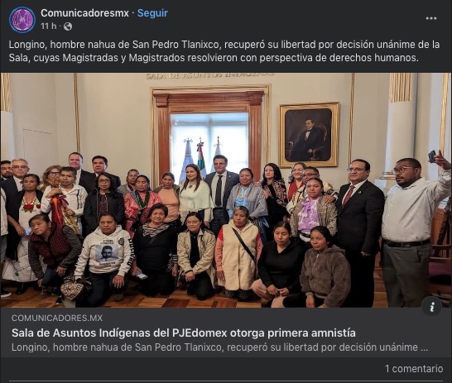The image size is (452, 383).
Task: Click the white hoodie with printed face
Action: pyautogui.click(x=104, y=251)
